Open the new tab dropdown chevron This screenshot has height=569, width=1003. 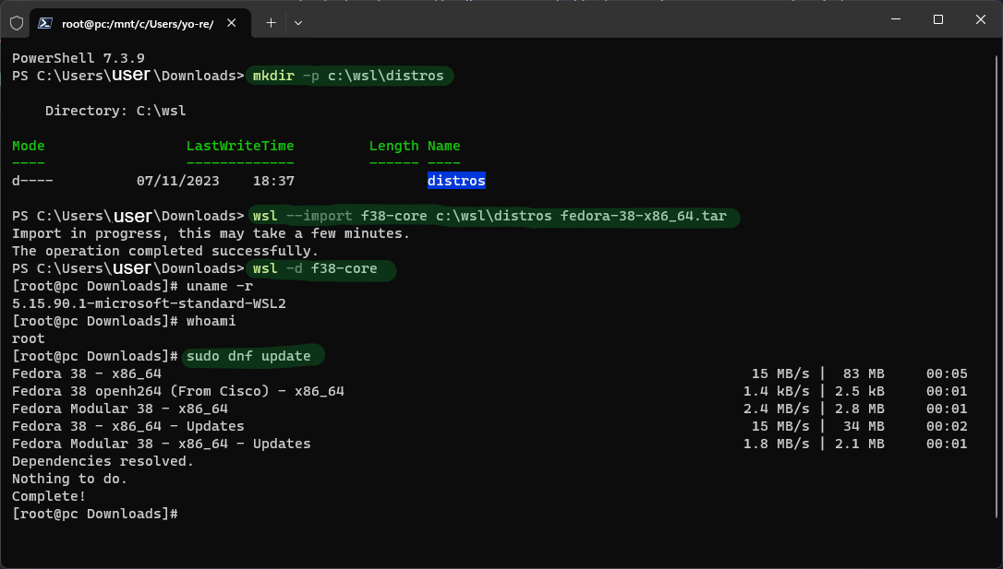[297, 22]
